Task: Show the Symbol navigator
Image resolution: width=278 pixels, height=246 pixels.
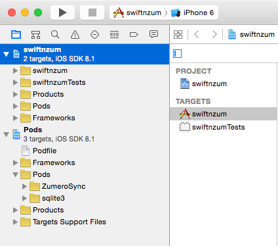Action: click(35, 34)
